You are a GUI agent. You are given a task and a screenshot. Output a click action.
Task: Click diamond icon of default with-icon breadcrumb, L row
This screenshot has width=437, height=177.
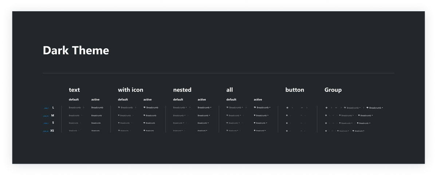coord(119,107)
